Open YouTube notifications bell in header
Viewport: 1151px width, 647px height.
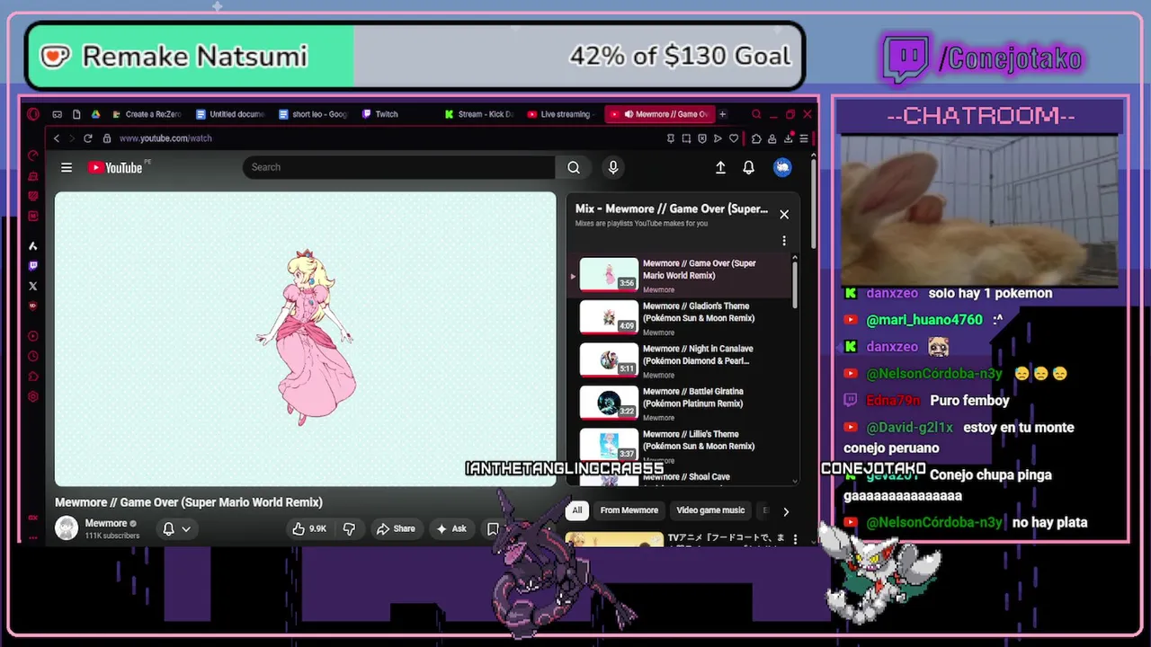[748, 167]
